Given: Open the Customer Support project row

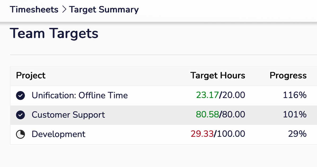Looking at the screenshot, I should coord(68,115).
